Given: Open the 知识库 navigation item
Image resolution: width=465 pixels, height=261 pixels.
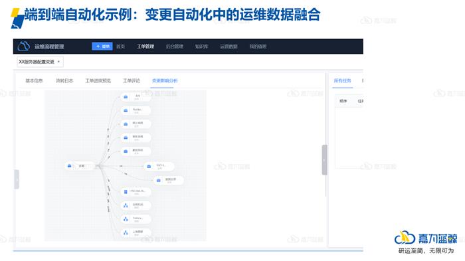Looking at the screenshot, I should tap(201, 46).
